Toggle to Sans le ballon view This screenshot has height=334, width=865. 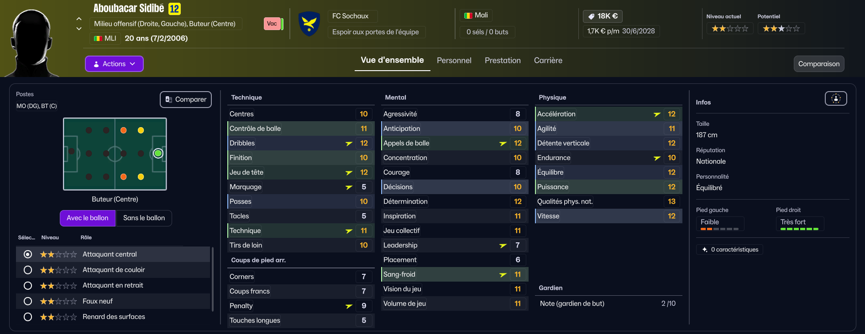click(144, 218)
